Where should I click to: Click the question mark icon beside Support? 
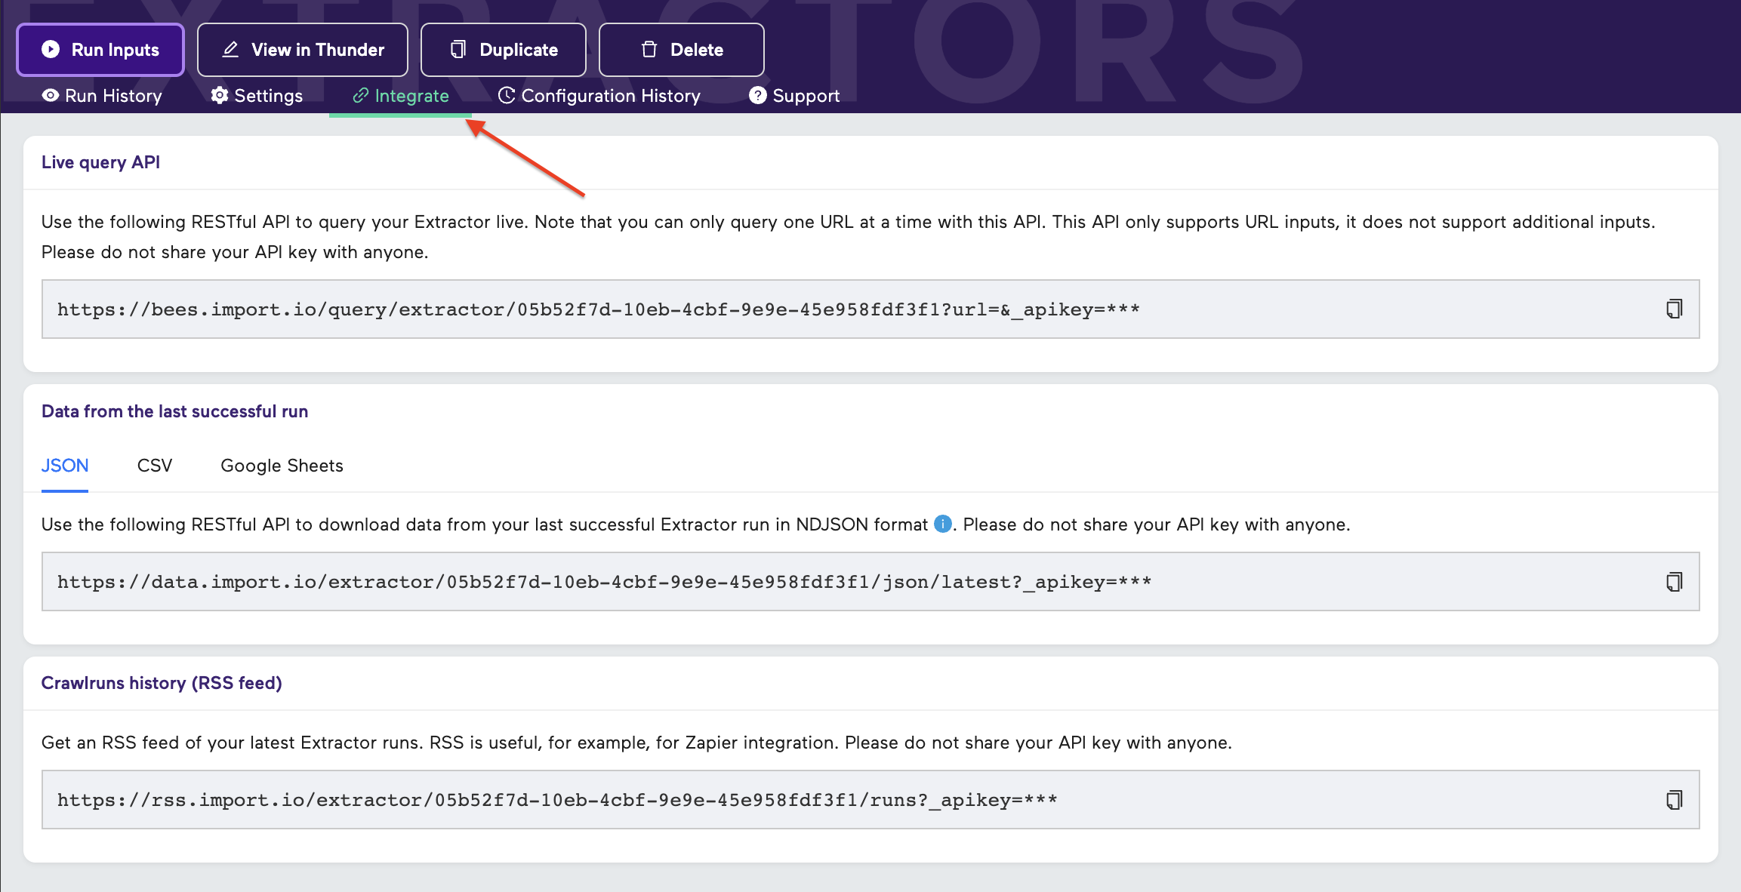click(758, 95)
